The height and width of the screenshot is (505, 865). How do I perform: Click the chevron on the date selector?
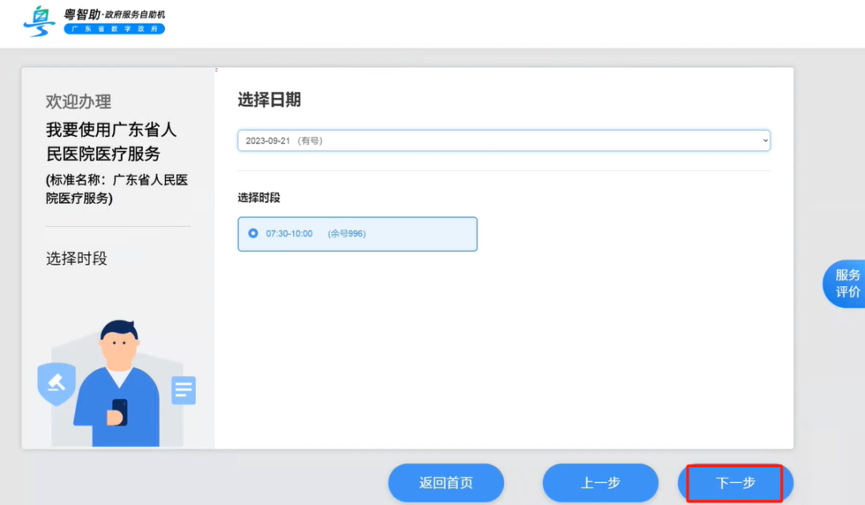[763, 139]
